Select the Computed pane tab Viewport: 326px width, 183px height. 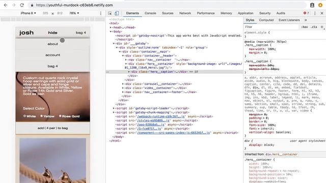(x=266, y=20)
